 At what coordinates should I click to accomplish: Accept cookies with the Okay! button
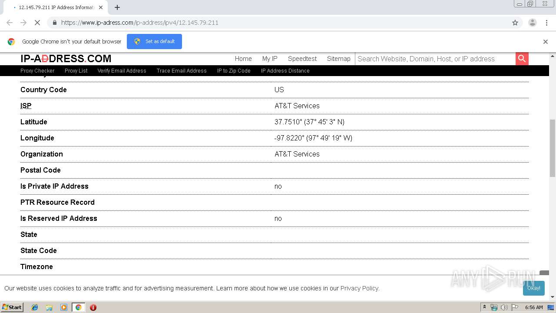tap(533, 288)
